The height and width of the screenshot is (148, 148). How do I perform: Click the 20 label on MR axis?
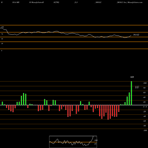[144, 102]
